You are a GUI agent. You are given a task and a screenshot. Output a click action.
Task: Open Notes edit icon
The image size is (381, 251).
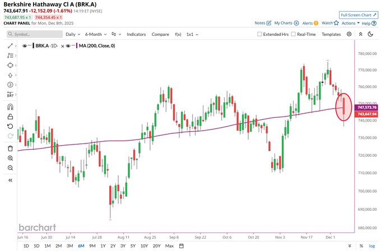(x=269, y=23)
